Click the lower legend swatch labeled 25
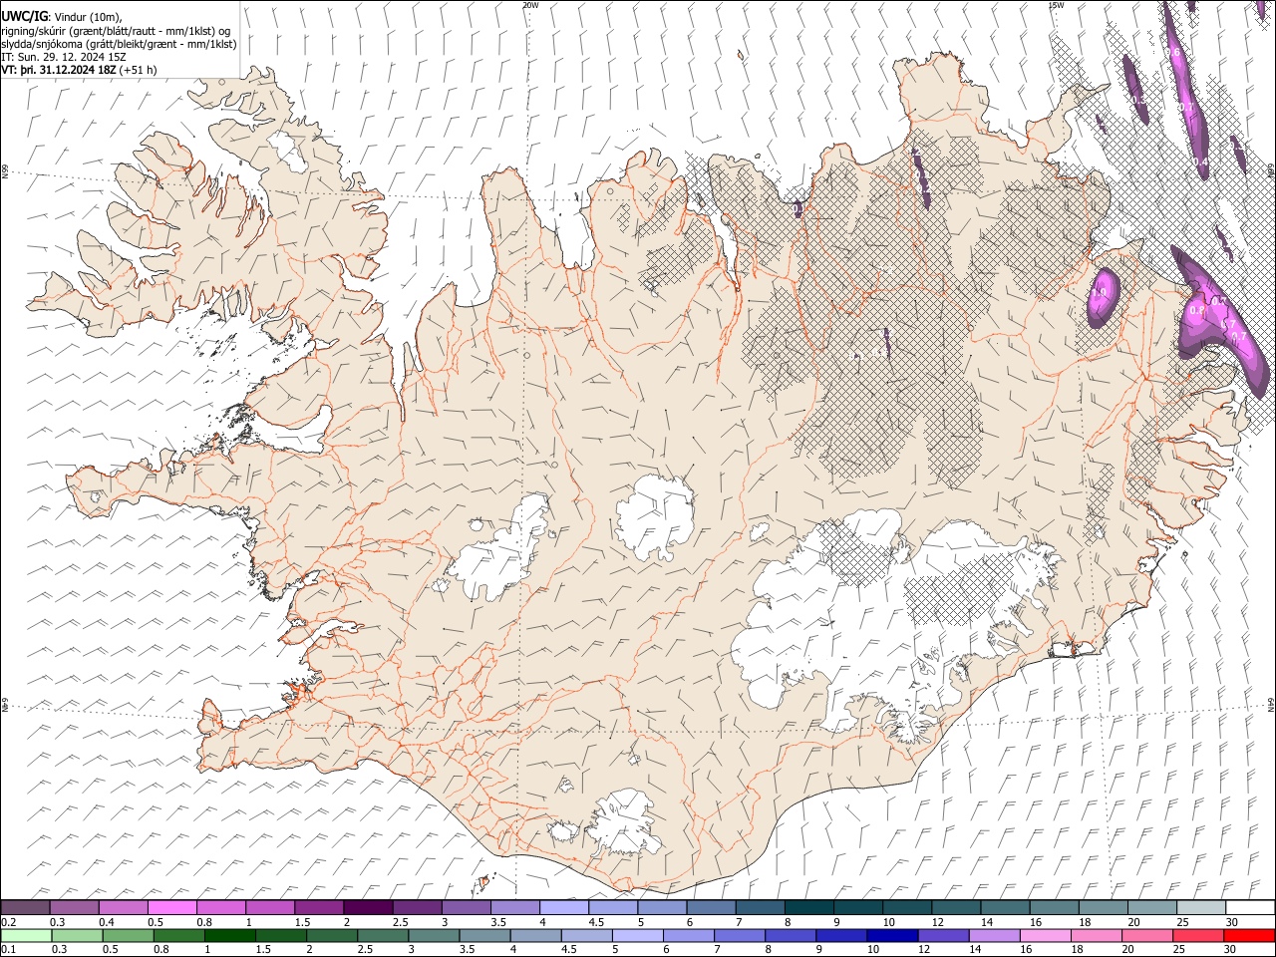This screenshot has width=1276, height=957. [x=1196, y=936]
